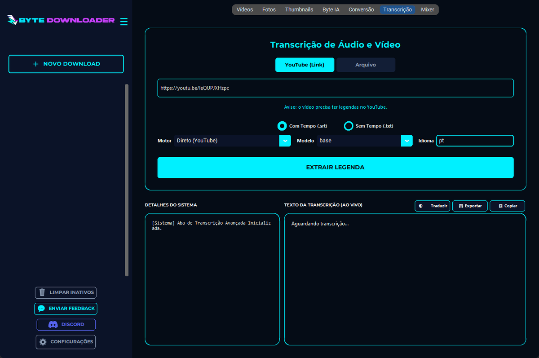Click the plus icon in Novo Download
Viewport: 539px width, 358px height.
[36, 64]
